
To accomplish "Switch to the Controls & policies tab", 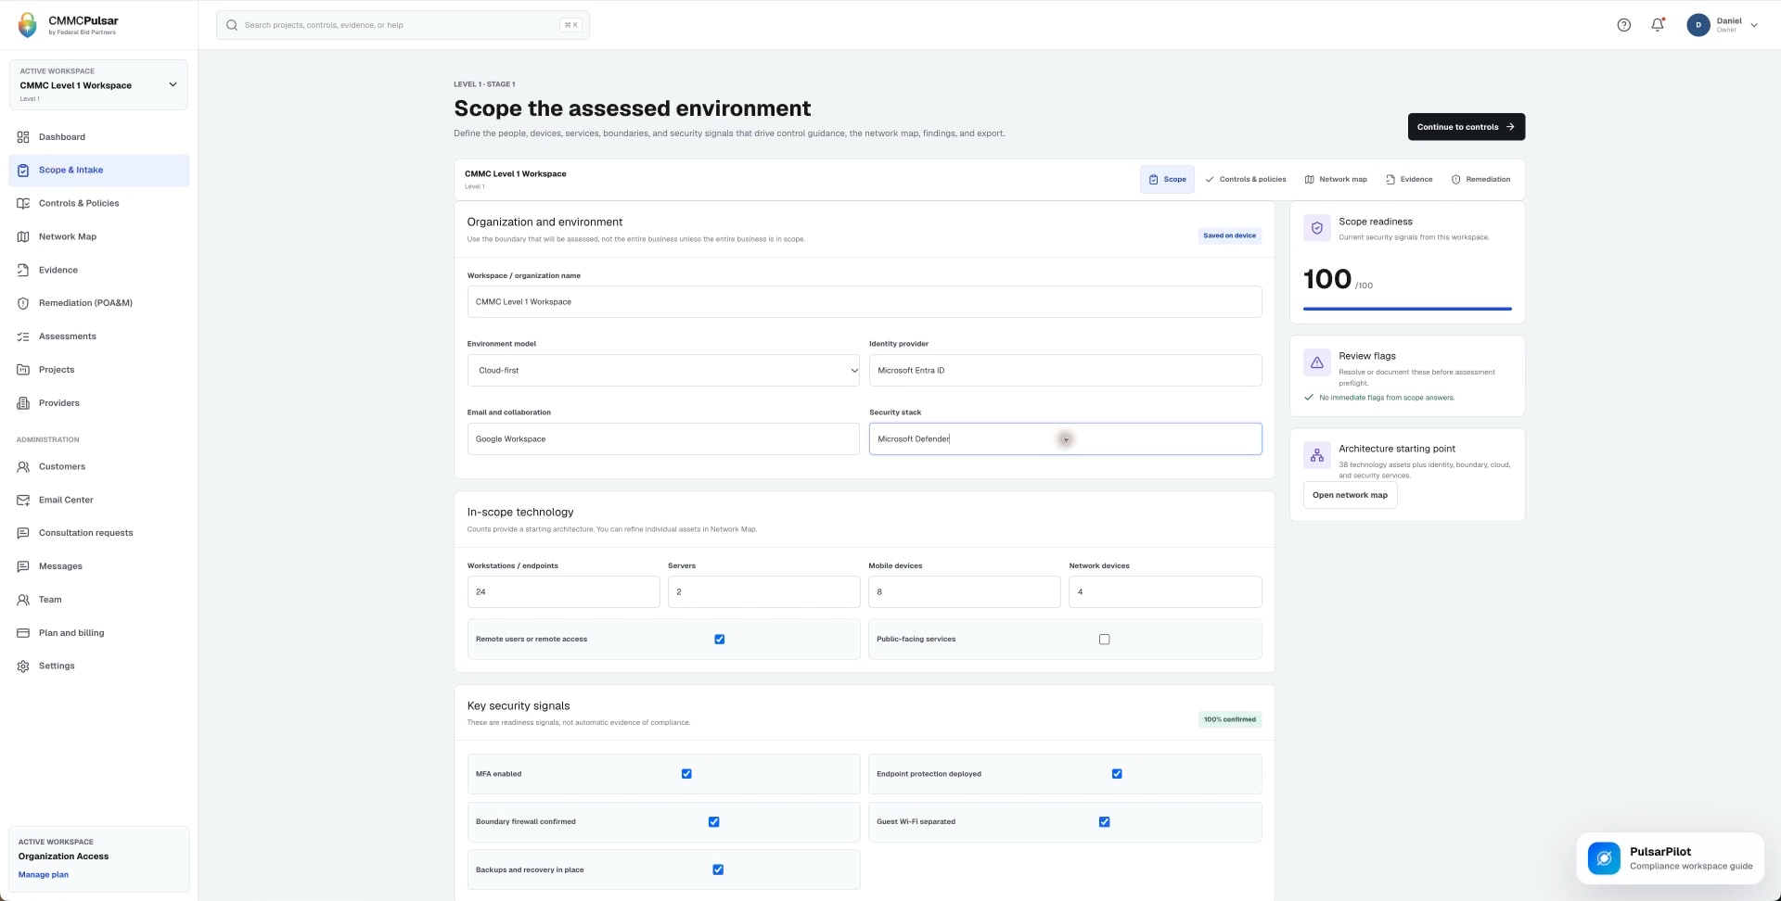I will (1245, 180).
